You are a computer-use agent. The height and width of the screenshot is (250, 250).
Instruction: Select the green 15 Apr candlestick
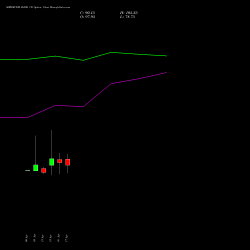tap(51, 162)
